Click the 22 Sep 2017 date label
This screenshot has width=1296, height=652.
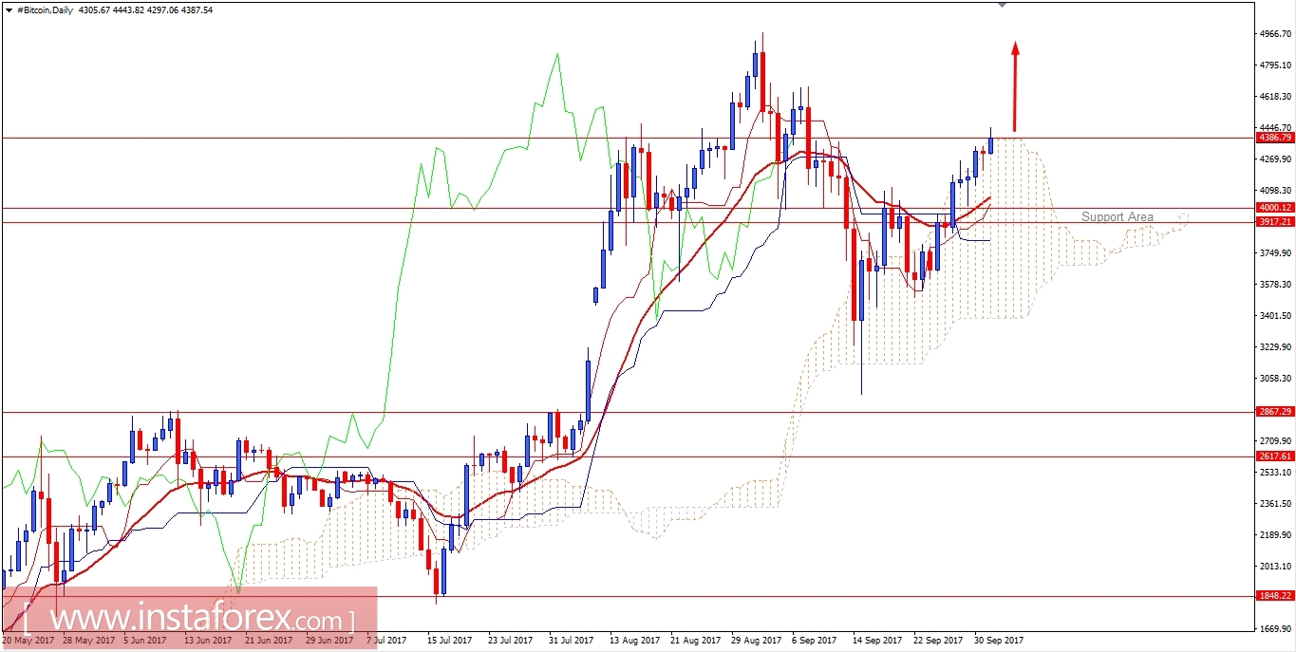[938, 641]
